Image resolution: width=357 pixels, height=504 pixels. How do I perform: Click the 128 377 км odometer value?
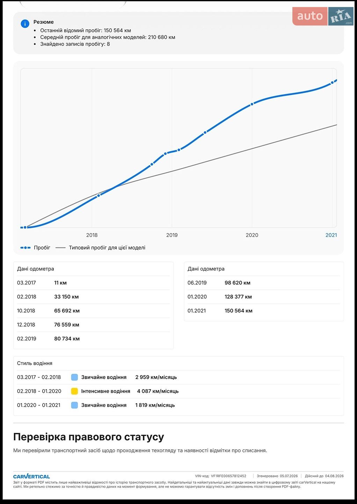click(238, 297)
